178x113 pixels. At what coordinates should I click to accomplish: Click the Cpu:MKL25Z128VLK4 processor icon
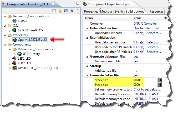(14, 40)
